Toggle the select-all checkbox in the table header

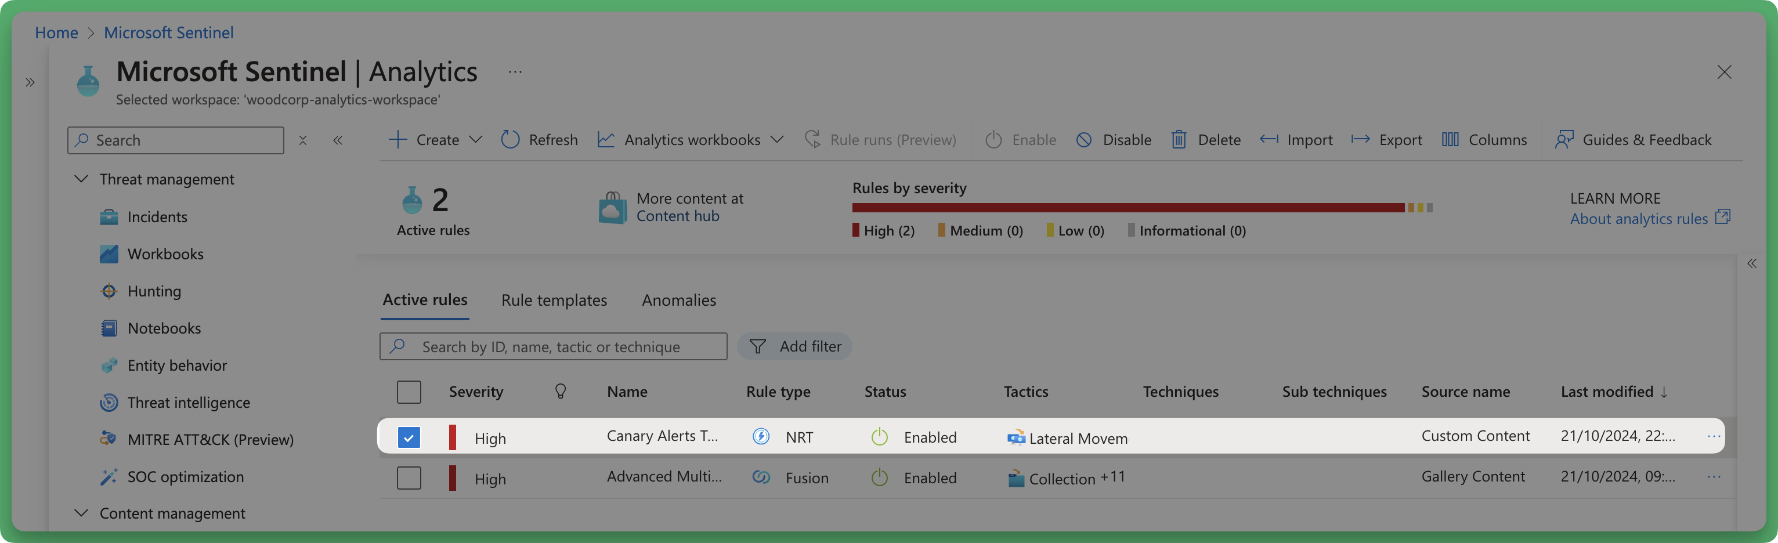[409, 392]
